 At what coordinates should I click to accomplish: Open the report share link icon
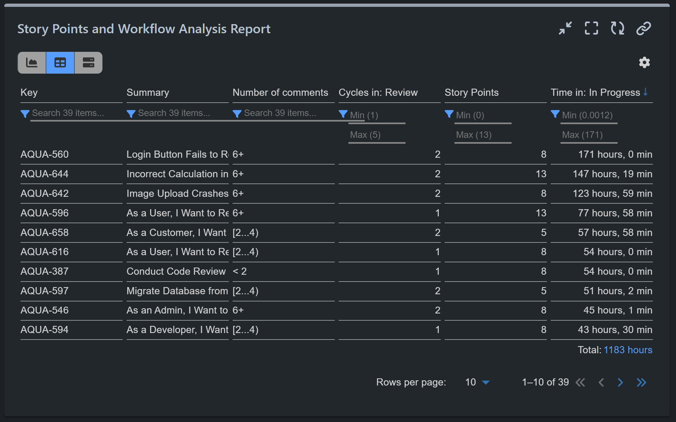click(643, 28)
